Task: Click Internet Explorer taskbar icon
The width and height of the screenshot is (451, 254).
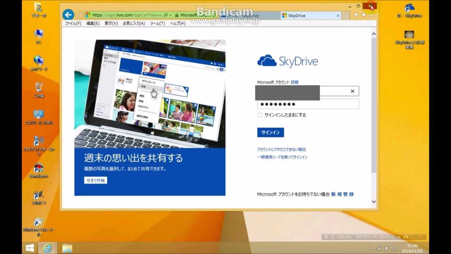Action: pyautogui.click(x=47, y=248)
